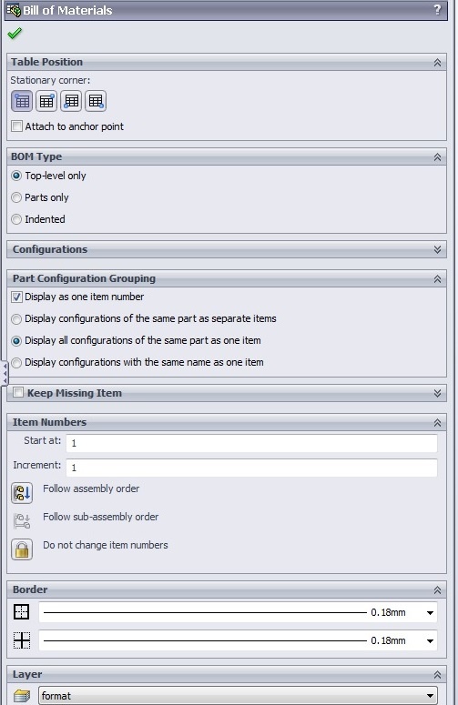
Task: Select bottom-left stationary corner icon
Action: [x=71, y=101]
